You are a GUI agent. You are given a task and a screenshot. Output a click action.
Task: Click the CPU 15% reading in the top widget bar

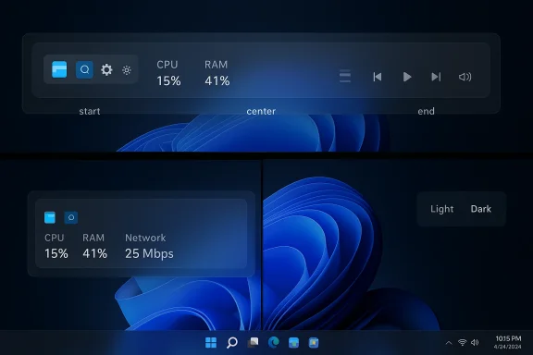pyautogui.click(x=168, y=73)
